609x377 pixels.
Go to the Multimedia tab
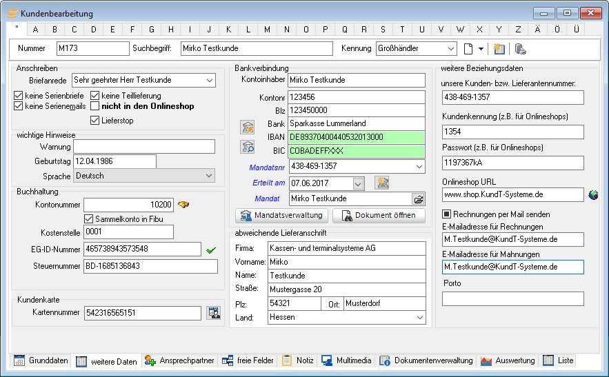pos(346,360)
